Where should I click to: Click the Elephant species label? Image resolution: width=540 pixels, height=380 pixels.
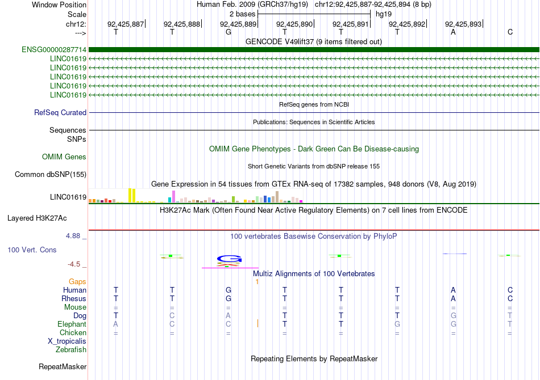tap(72, 324)
